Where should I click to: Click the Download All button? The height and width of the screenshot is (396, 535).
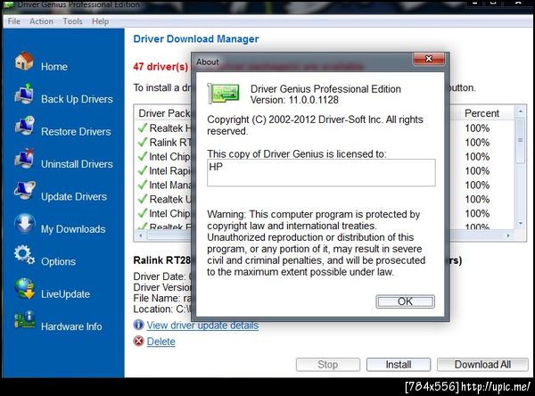tap(482, 364)
